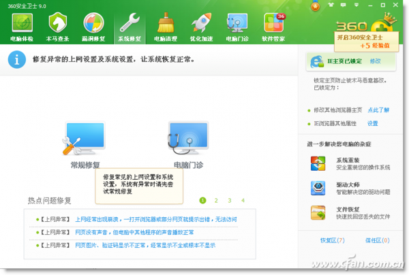Screen dimensions: 409x275
Task: Launch 电脑门诊 stethoscope monitor icon
Action: pyautogui.click(x=188, y=138)
